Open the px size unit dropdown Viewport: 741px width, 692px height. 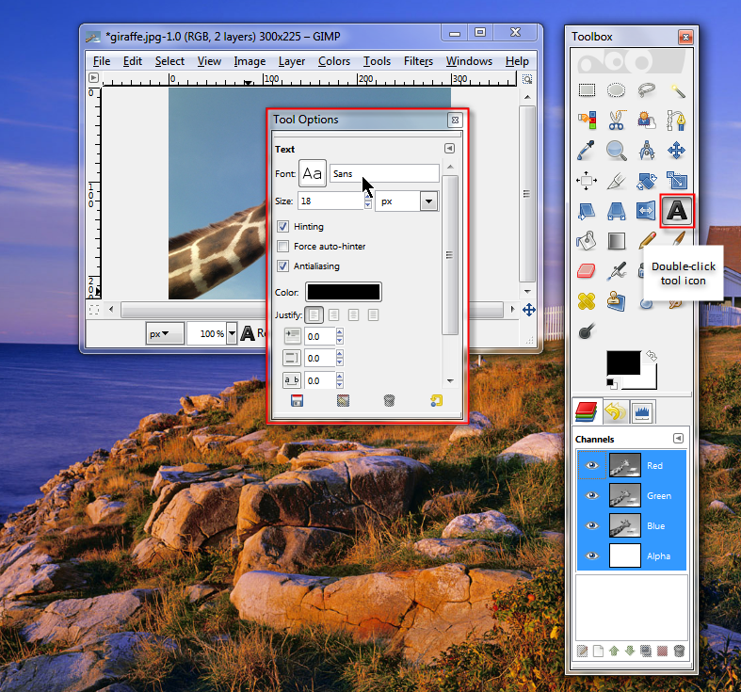coord(428,201)
